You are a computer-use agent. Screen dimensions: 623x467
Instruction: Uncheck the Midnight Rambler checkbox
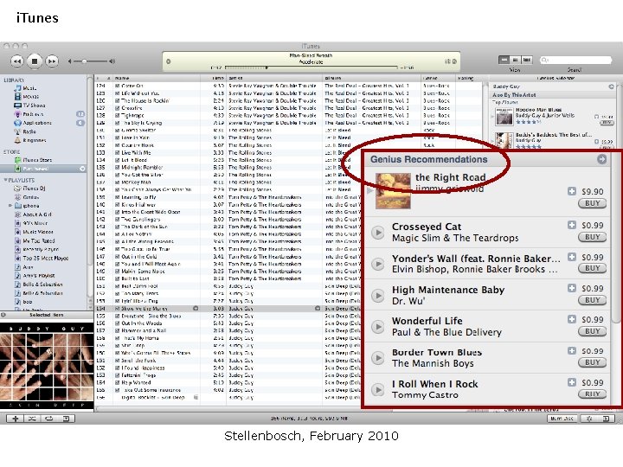pyautogui.click(x=118, y=168)
